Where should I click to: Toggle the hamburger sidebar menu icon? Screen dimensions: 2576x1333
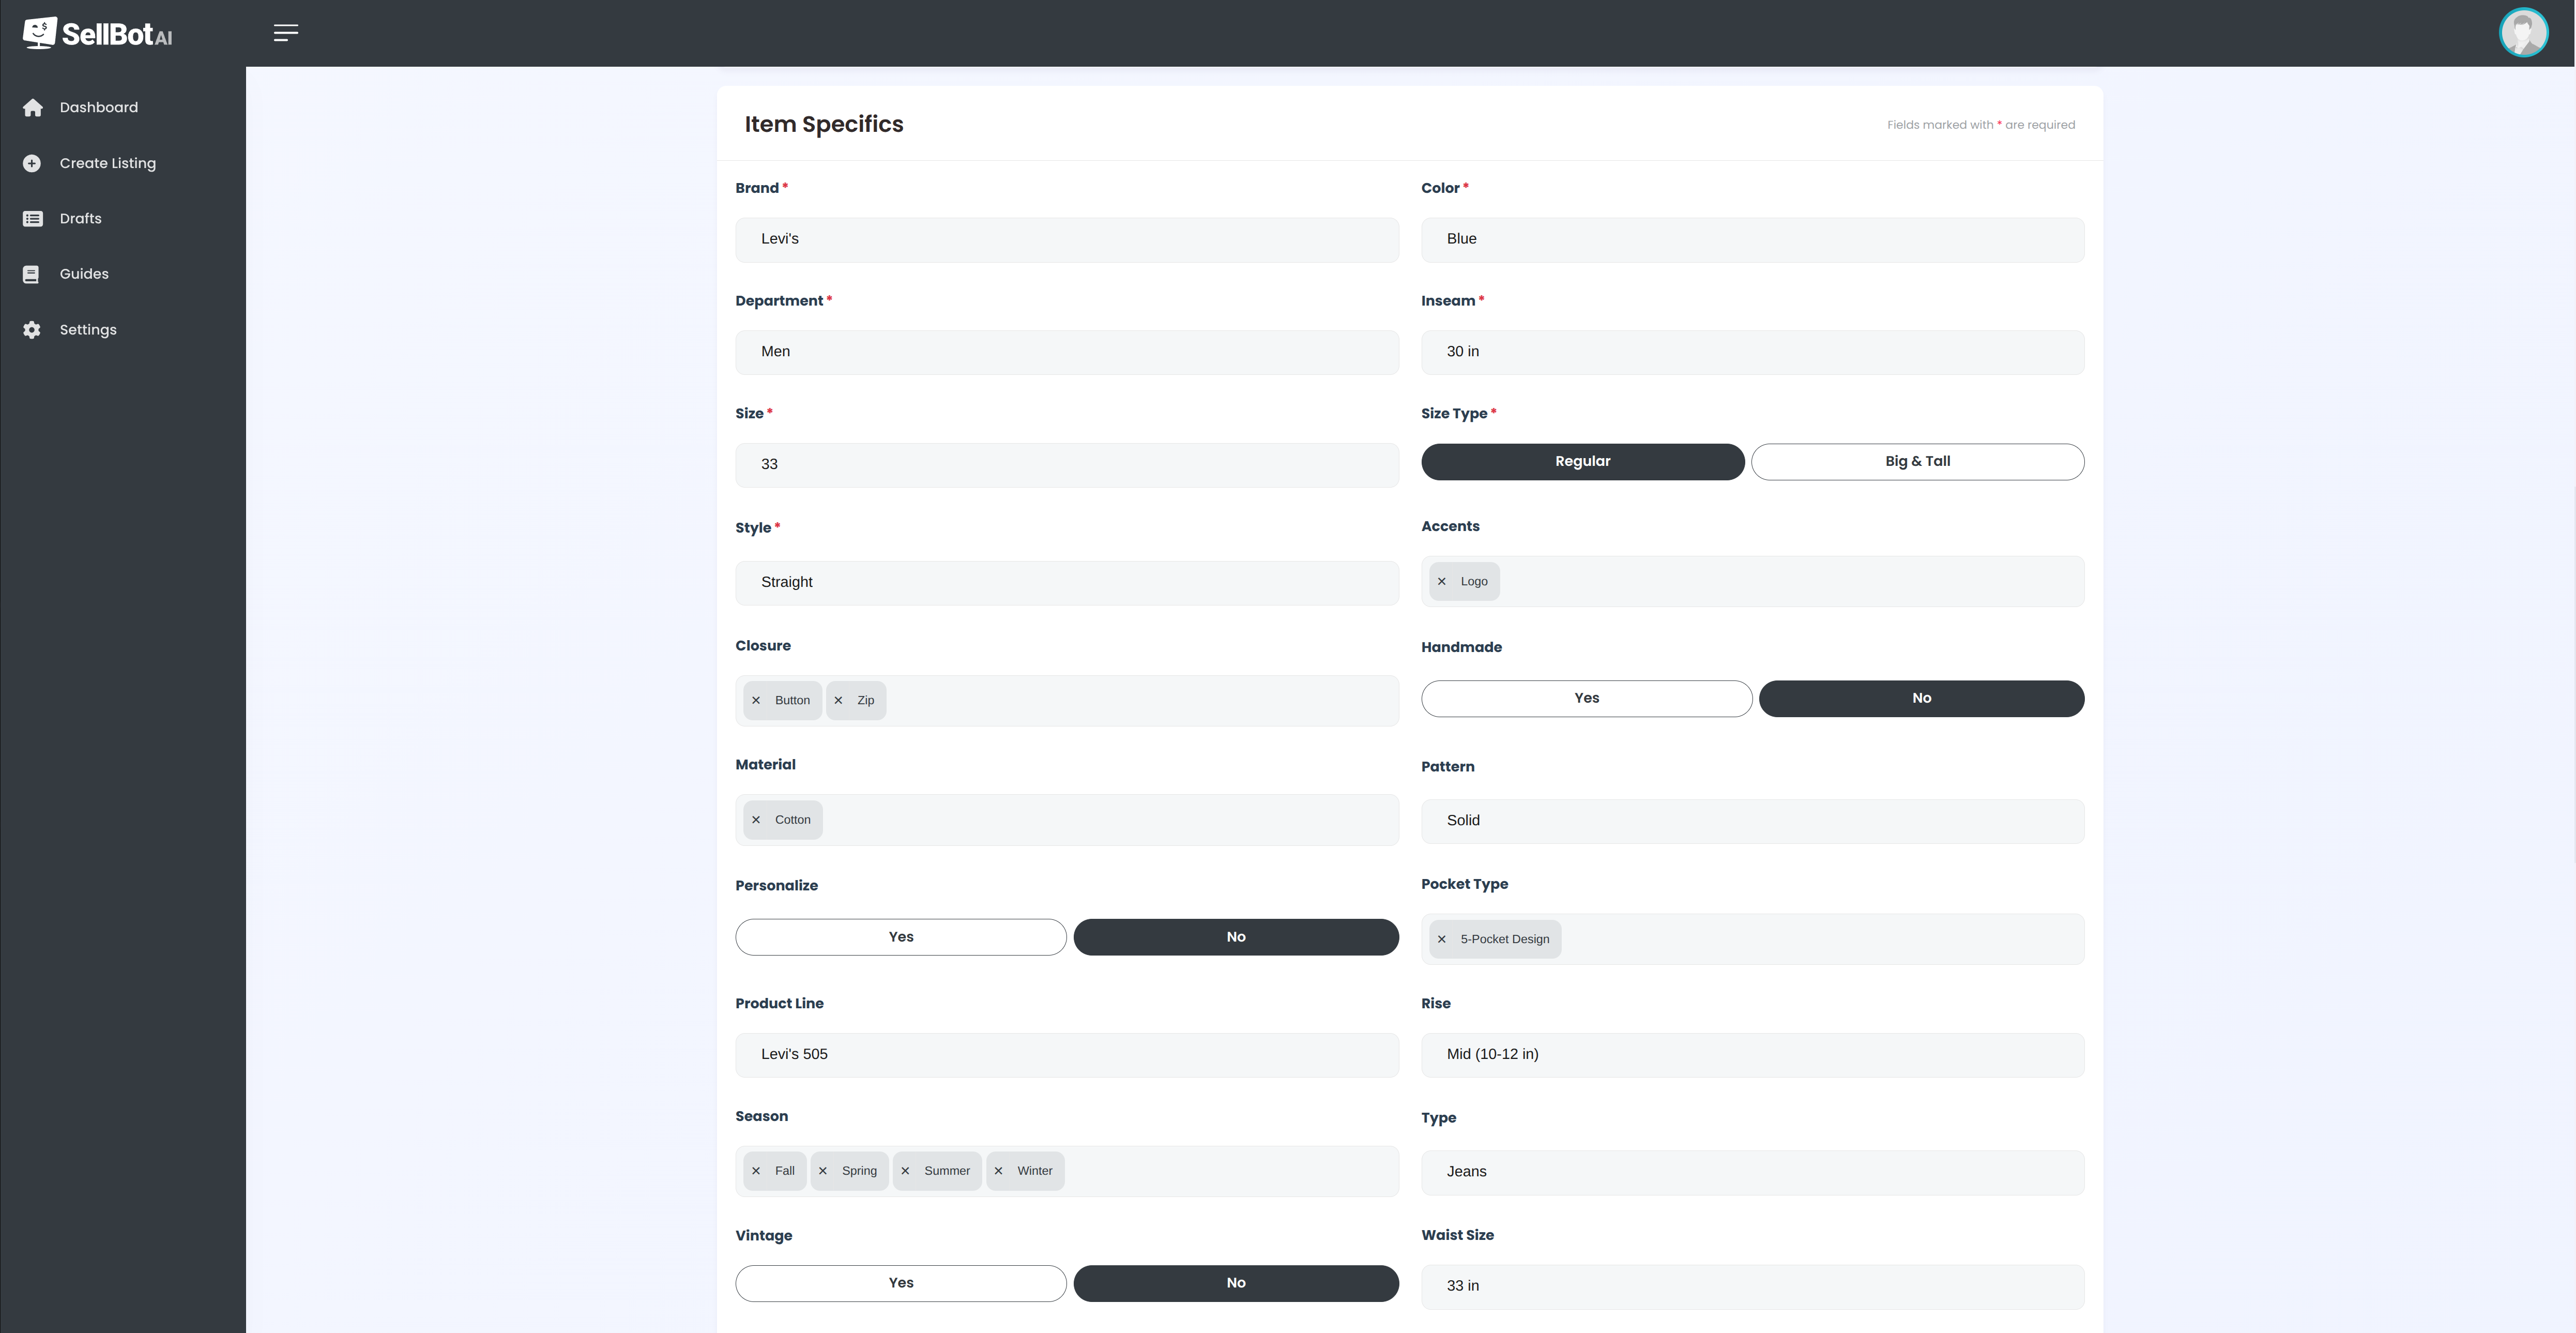[x=286, y=33]
